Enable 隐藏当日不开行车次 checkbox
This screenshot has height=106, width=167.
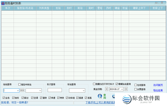tap(94, 84)
